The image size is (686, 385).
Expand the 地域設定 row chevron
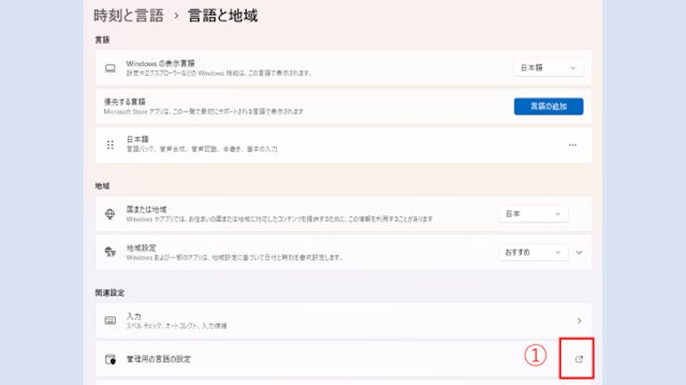579,253
